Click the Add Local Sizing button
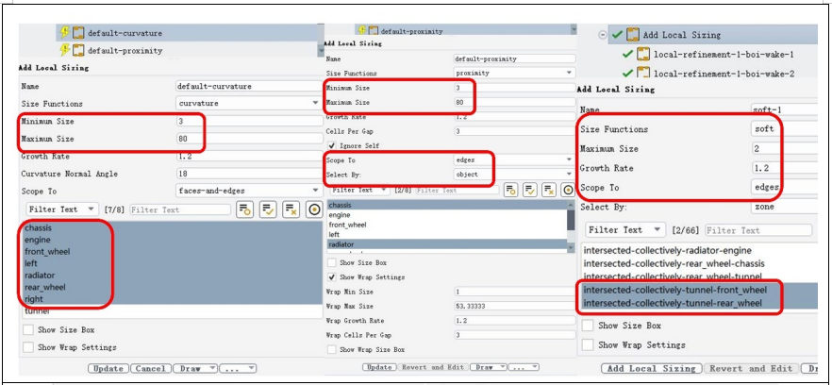Image resolution: width=832 pixels, height=385 pixels. click(652, 369)
